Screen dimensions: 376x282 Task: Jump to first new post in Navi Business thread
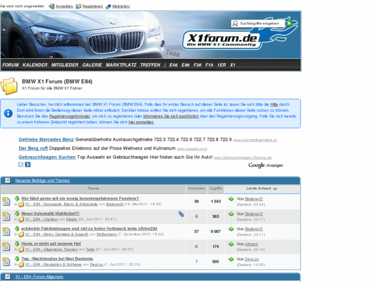coord(17,259)
